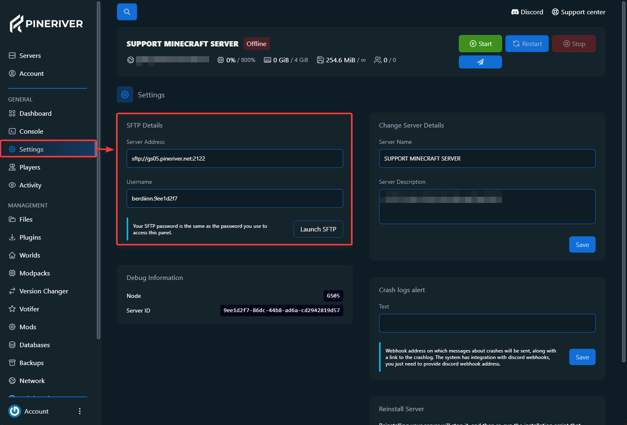This screenshot has height=425, width=627.
Task: Go to Dashboard page
Action: click(x=35, y=113)
